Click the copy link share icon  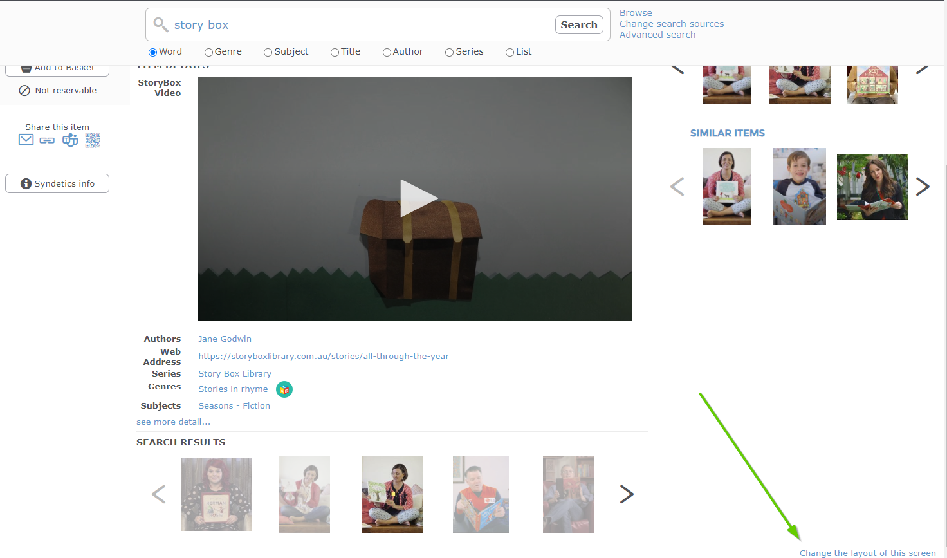coord(47,140)
